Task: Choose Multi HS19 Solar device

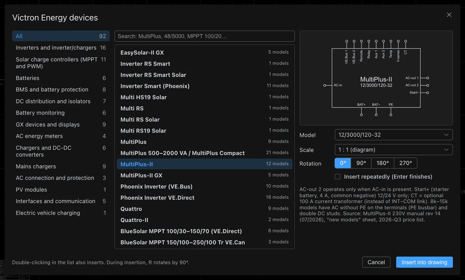Action: 205,97
